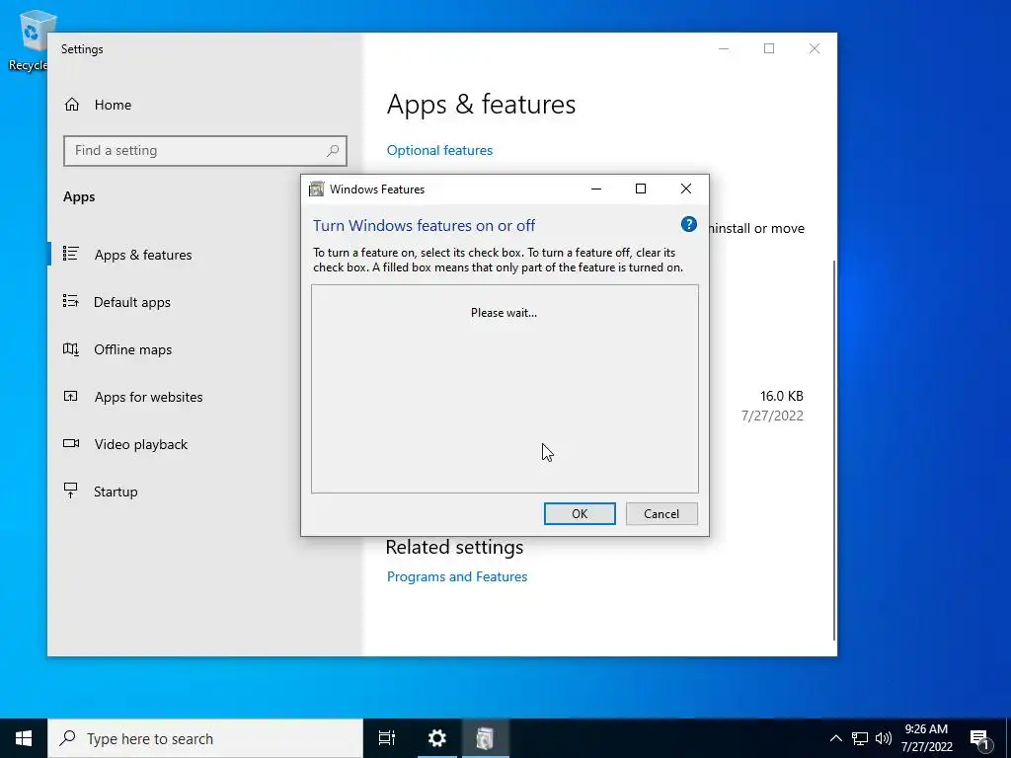Click the Apps & features list icon
Image resolution: width=1011 pixels, height=758 pixels.
click(71, 254)
